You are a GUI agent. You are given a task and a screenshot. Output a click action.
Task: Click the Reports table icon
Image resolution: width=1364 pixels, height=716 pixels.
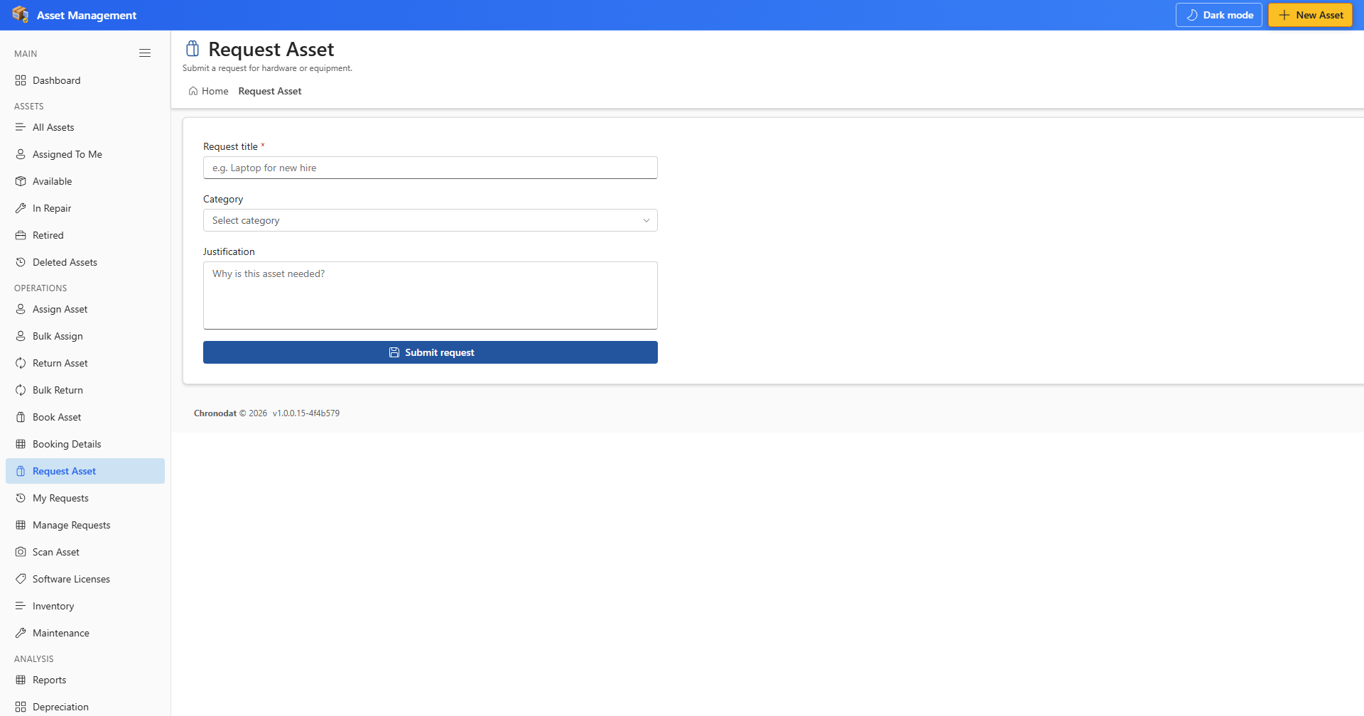21,680
